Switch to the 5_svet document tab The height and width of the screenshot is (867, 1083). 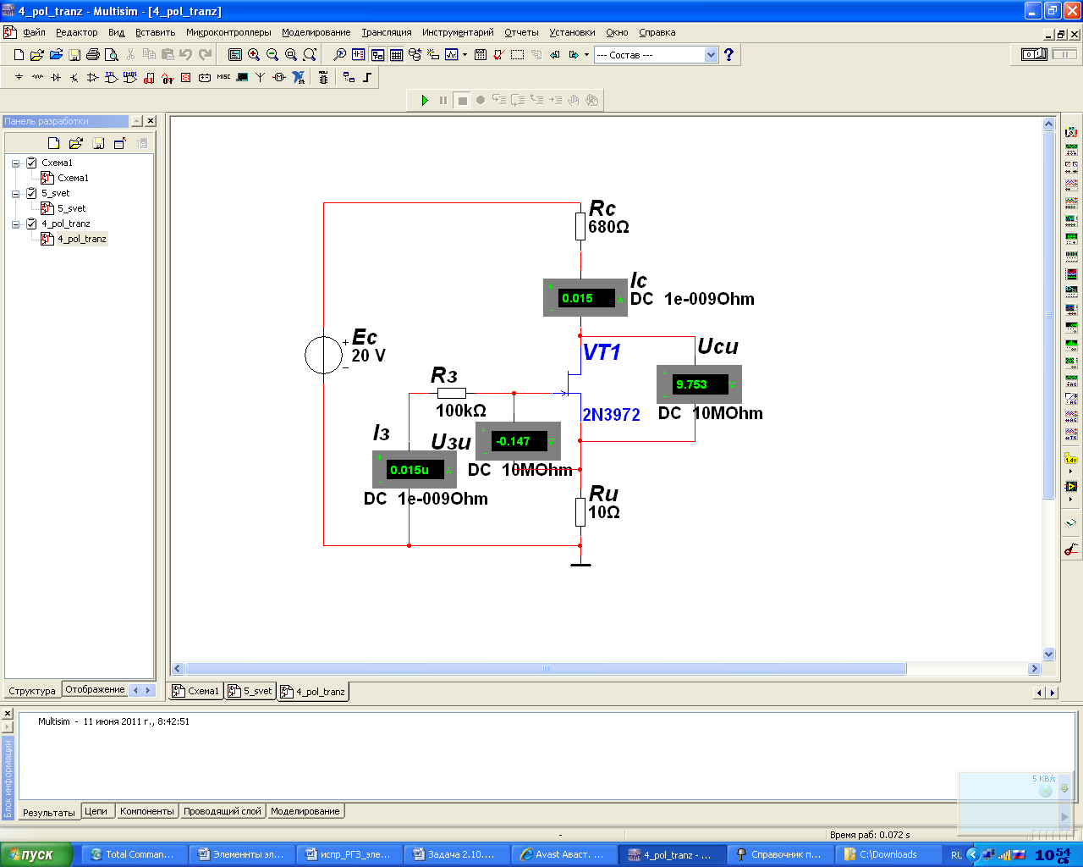click(251, 691)
